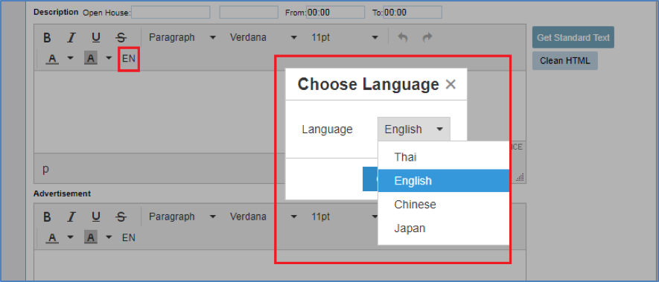
Task: Open background color dropdown arrow in Description editor
Action: point(109,59)
